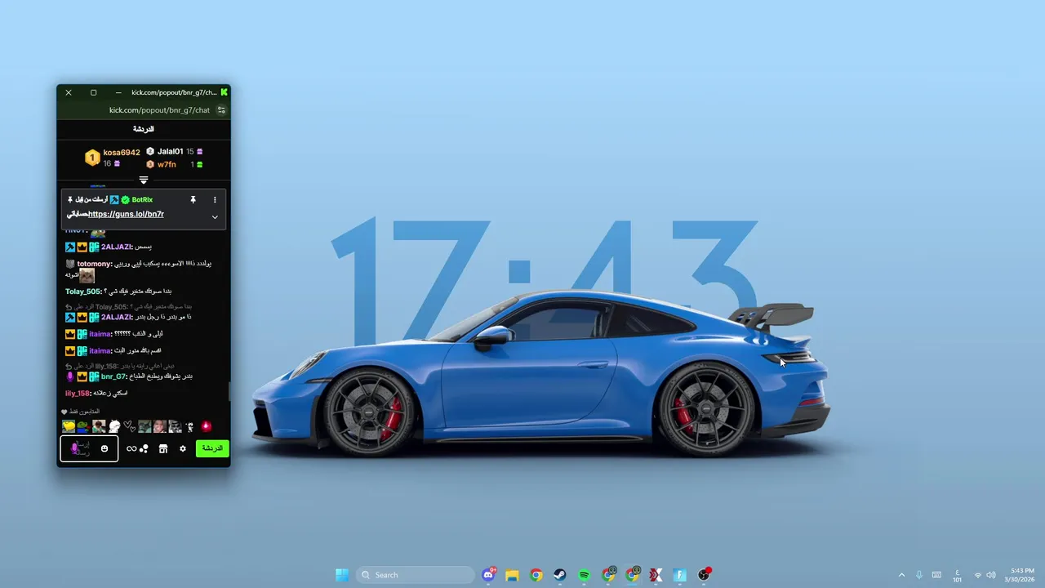Click the reply arrow icon above bnr_G7's message
Viewport: 1045px width, 588px height.
69,366
